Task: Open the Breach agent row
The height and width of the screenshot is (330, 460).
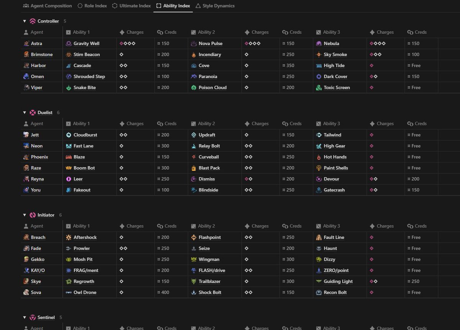Action: (38, 237)
